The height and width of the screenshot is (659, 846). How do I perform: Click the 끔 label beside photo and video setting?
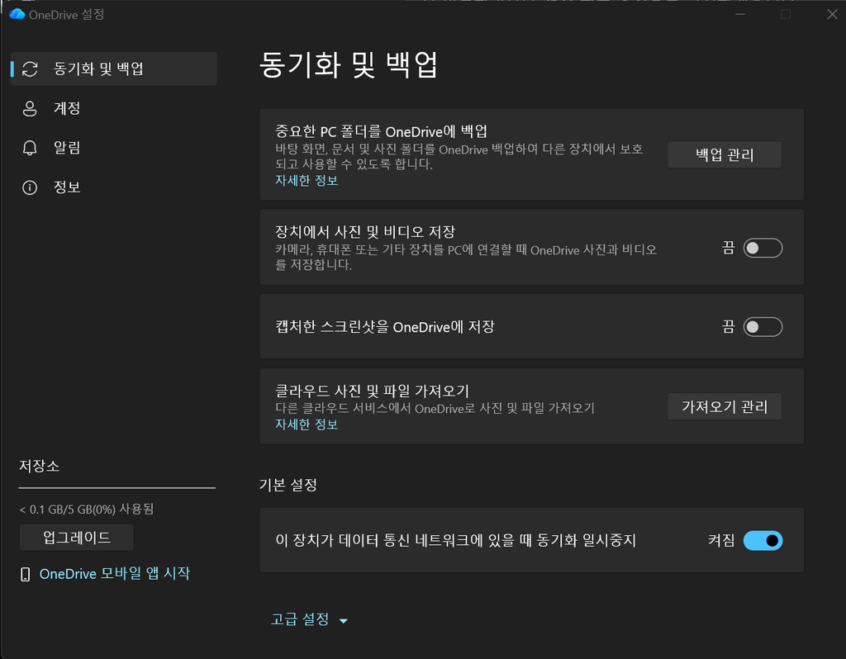(x=729, y=248)
